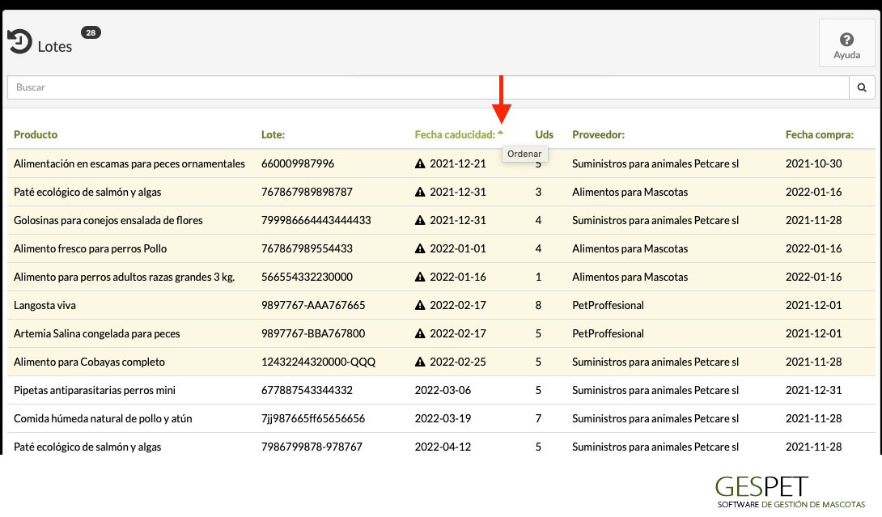Click warning icon beside 2022-01-01 expiry
Screen dimensions: 882x517
(x=420, y=248)
